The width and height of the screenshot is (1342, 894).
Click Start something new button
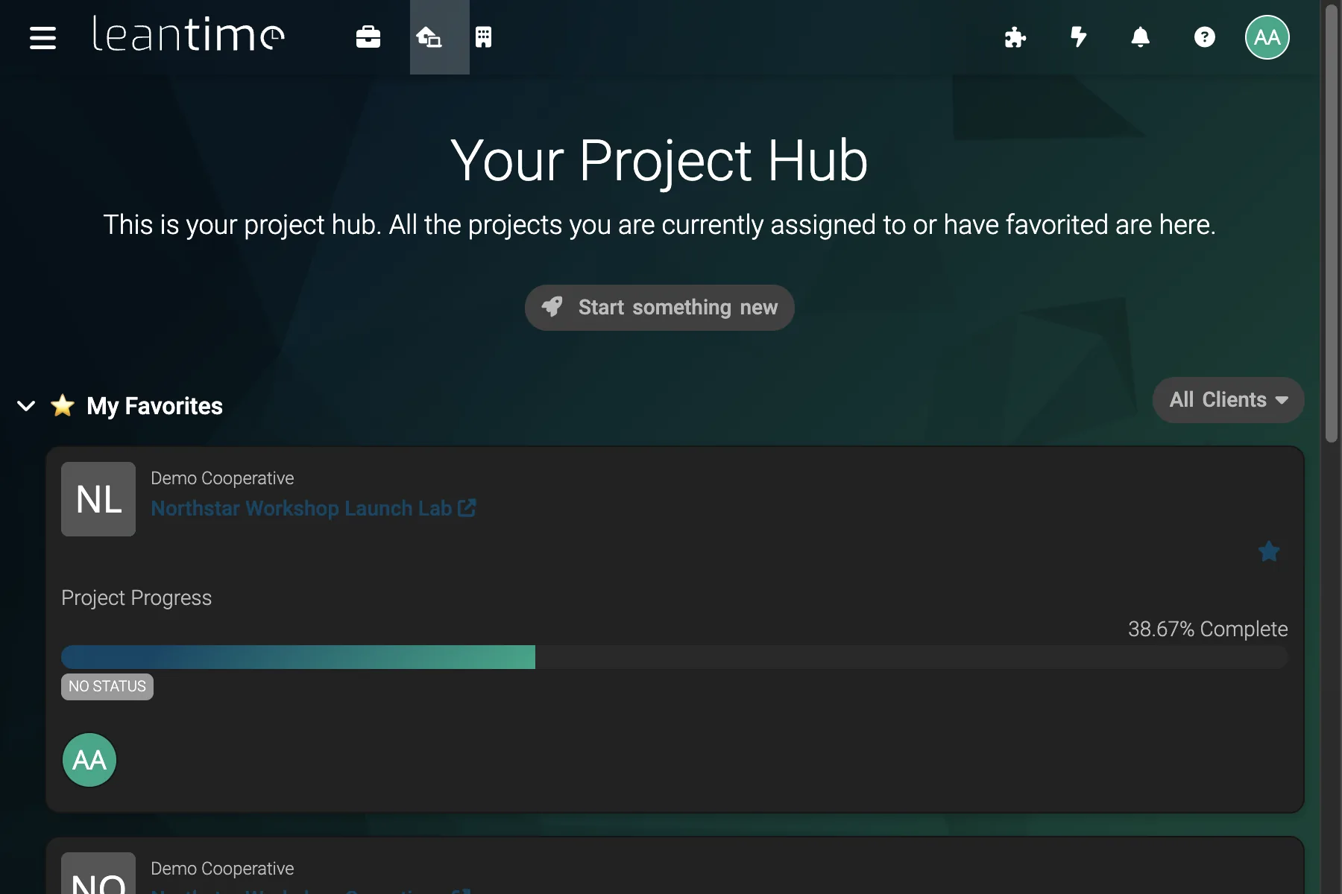coord(660,308)
